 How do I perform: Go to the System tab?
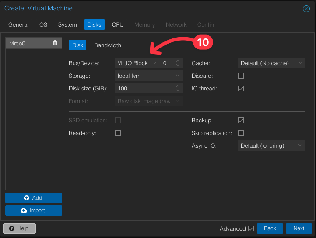point(67,25)
